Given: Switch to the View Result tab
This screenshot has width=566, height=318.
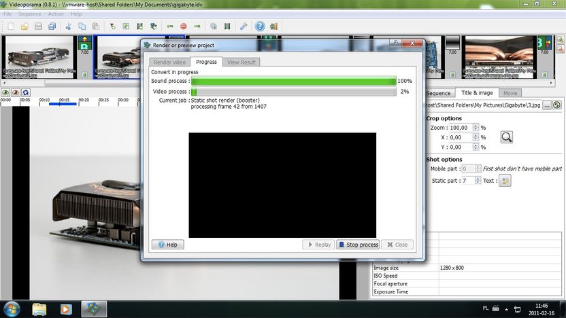Looking at the screenshot, I should point(241,62).
